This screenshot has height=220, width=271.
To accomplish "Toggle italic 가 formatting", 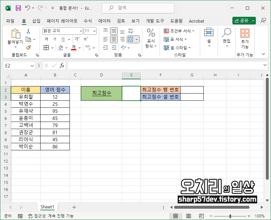I will [x=55, y=39].
